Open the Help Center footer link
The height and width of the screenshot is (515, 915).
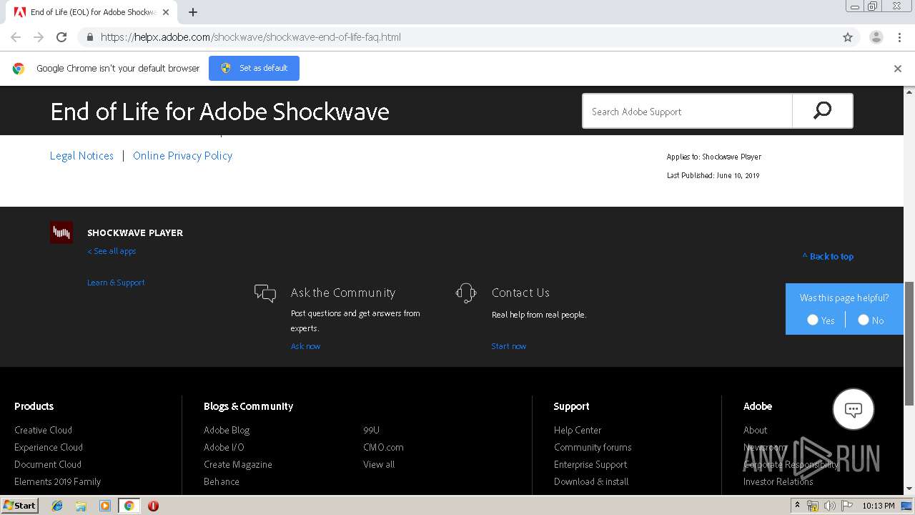click(578, 430)
